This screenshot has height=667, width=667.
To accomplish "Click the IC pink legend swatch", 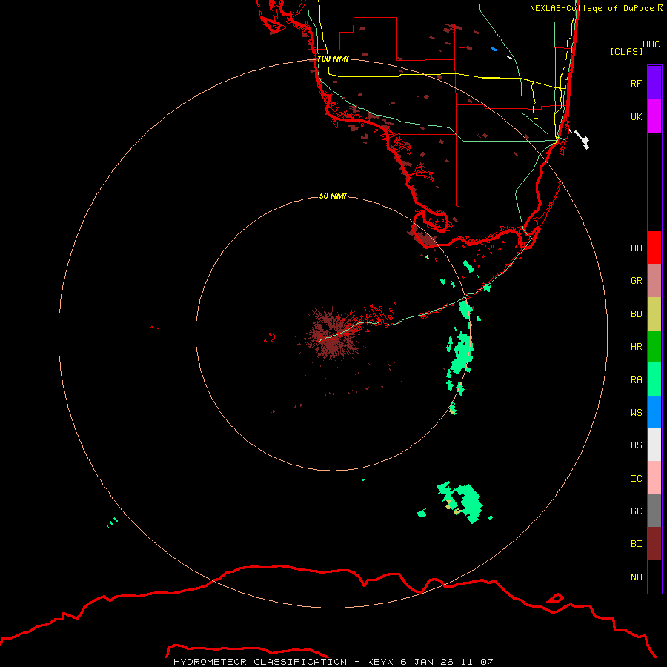I will point(654,478).
